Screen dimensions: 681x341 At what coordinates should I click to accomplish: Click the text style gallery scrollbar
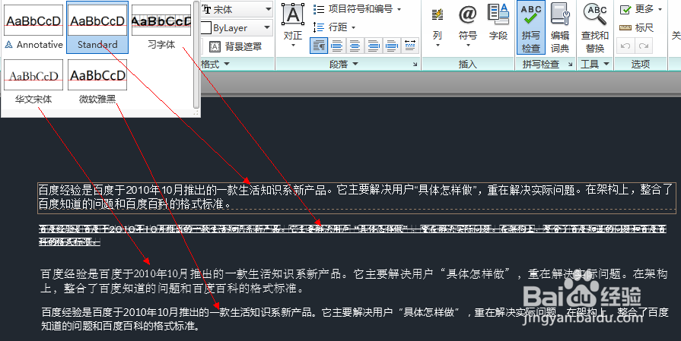196,55
